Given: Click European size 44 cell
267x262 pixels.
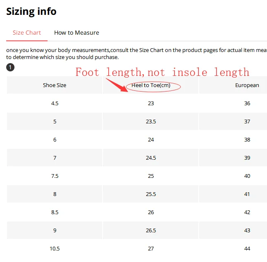Looking at the screenshot, I should click(x=247, y=248).
